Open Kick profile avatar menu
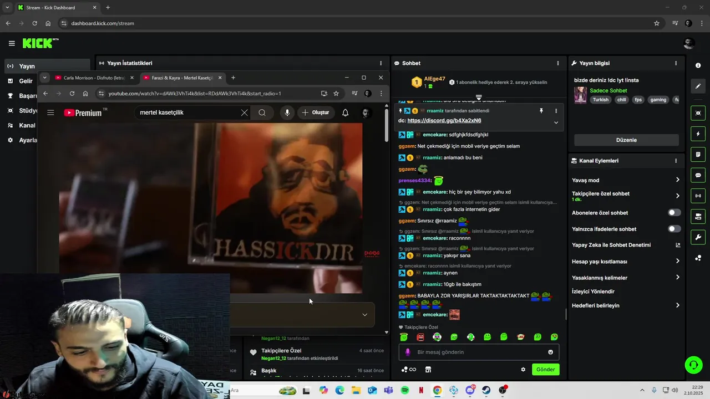The width and height of the screenshot is (710, 399). pos(689,43)
